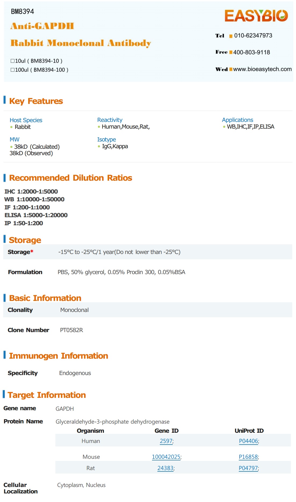Click the blue bar beside Storage heading
Screen dimensions: 296x502
5,239
